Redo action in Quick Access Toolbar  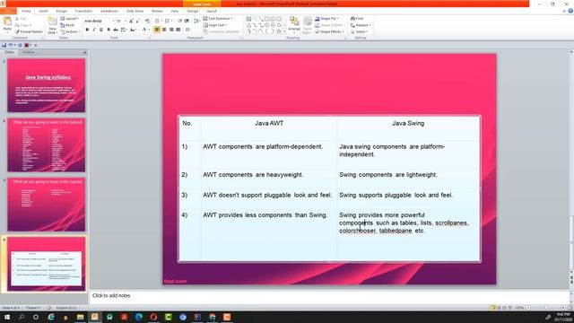click(20, 45)
